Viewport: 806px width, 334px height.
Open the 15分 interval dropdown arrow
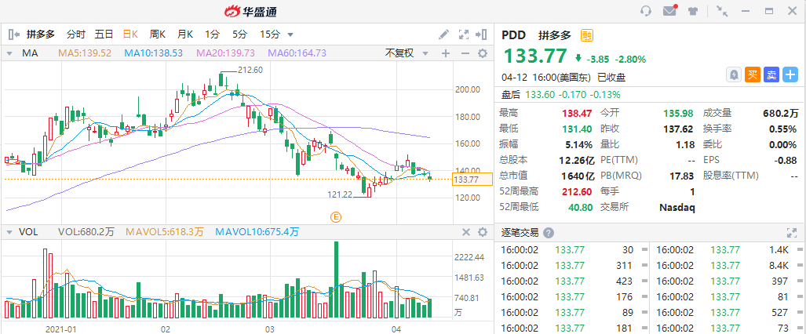click(x=290, y=34)
